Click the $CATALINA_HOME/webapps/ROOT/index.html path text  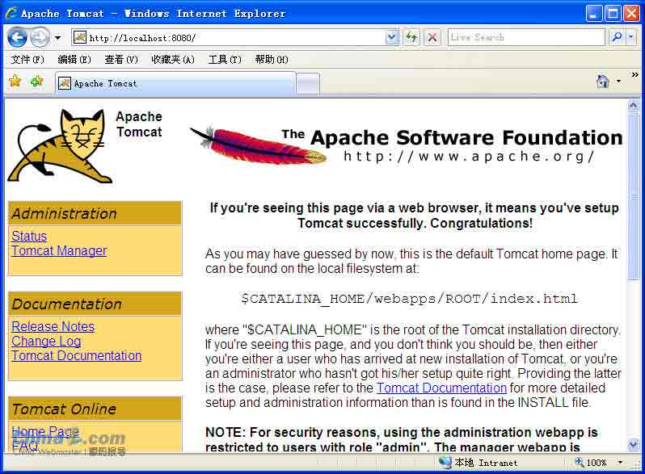tap(409, 299)
